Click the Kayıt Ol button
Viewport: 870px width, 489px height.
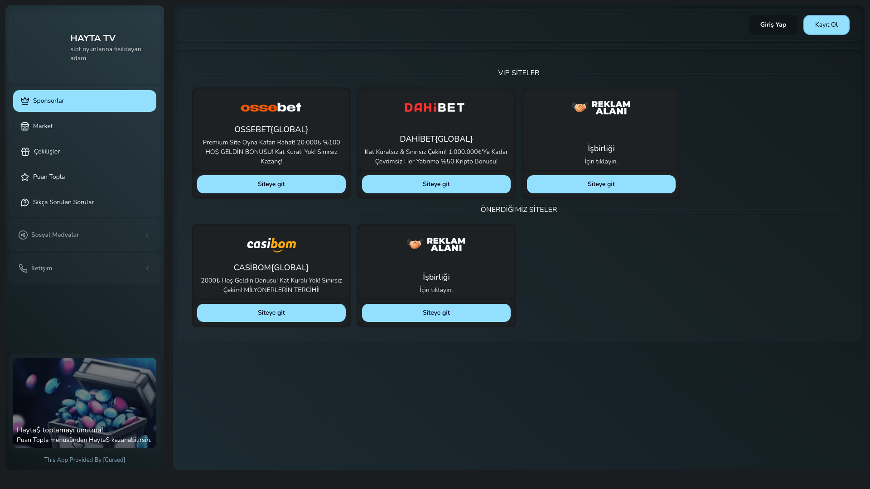point(826,25)
